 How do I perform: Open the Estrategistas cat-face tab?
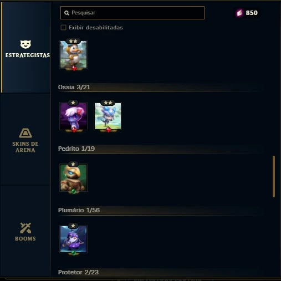(25, 47)
